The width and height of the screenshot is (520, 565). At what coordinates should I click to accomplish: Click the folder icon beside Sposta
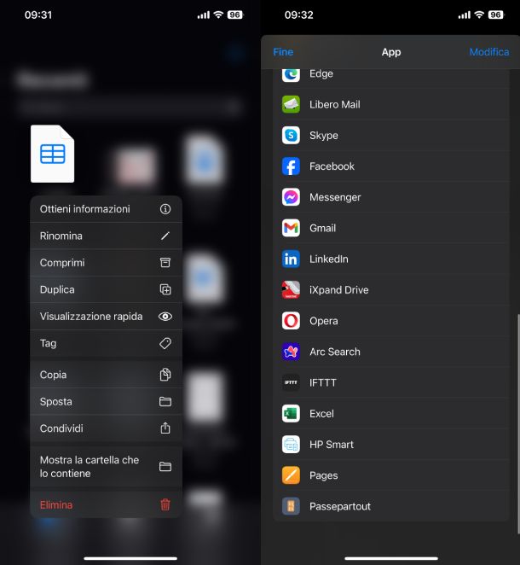coord(165,401)
